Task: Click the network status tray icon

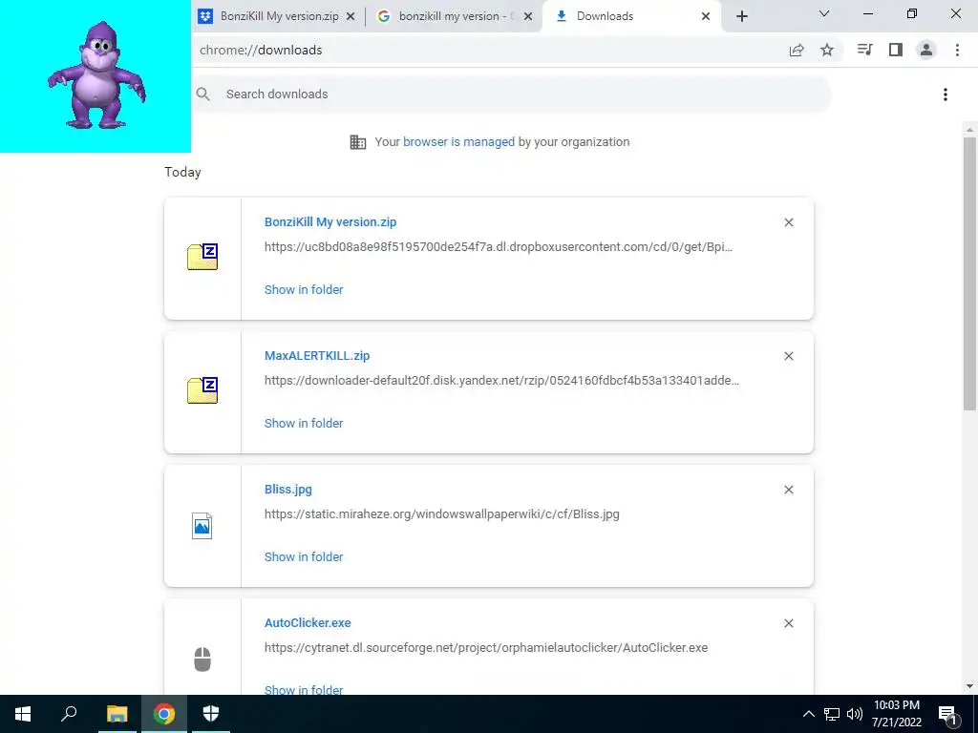Action: tap(832, 714)
